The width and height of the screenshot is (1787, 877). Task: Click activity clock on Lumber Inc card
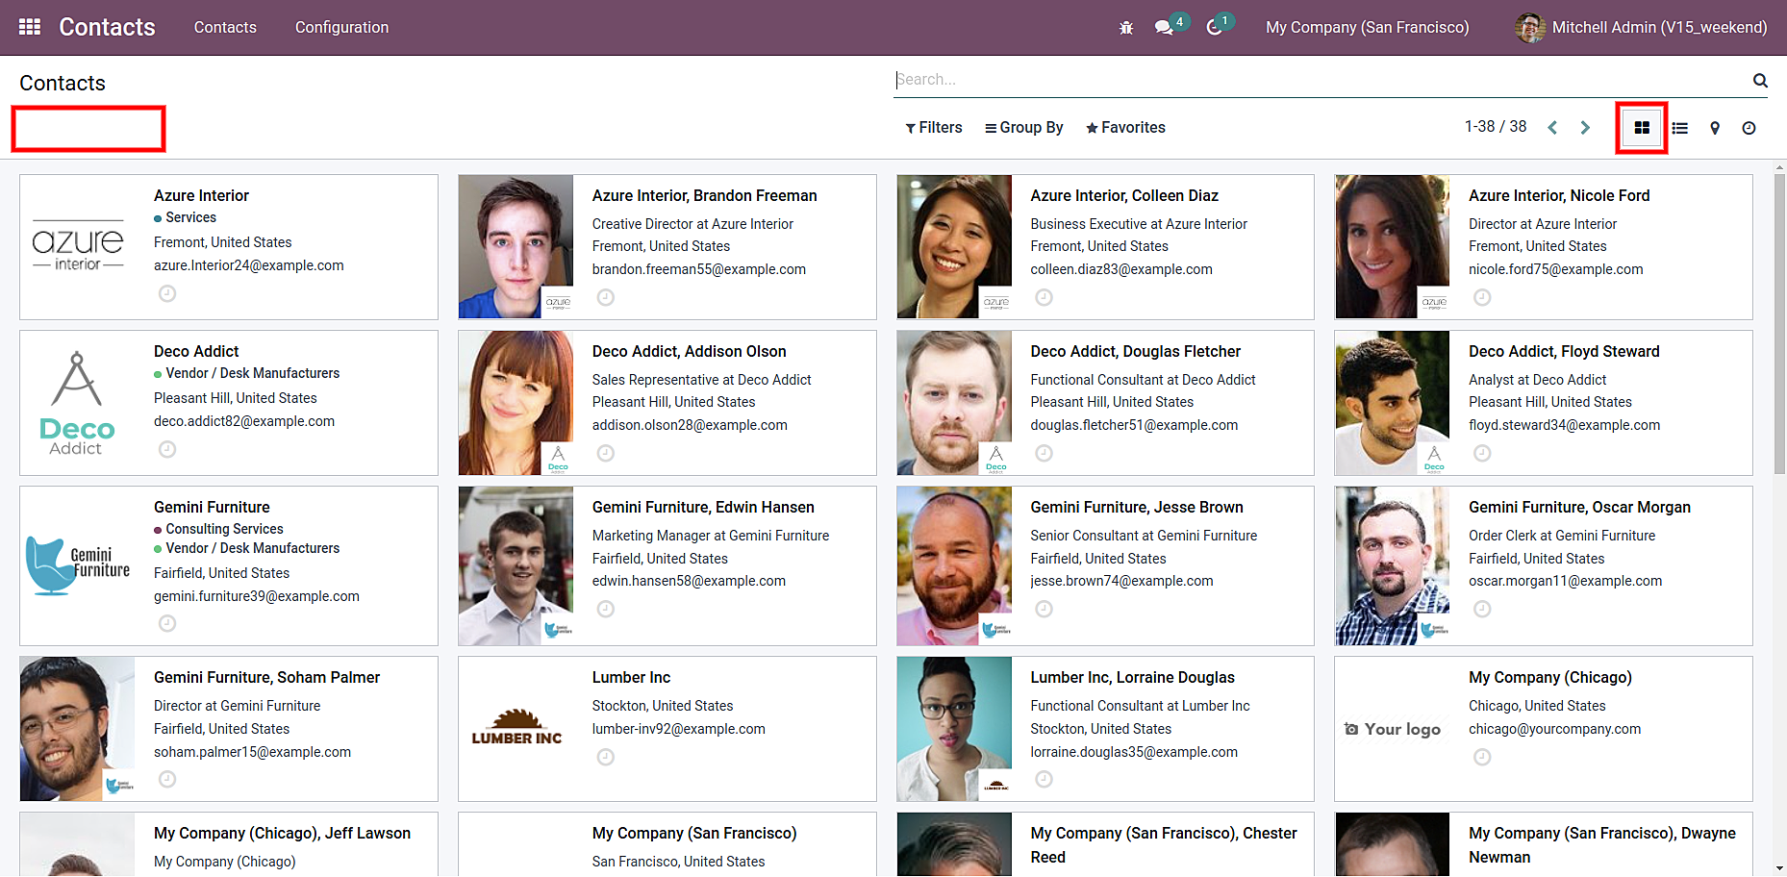[x=606, y=757]
